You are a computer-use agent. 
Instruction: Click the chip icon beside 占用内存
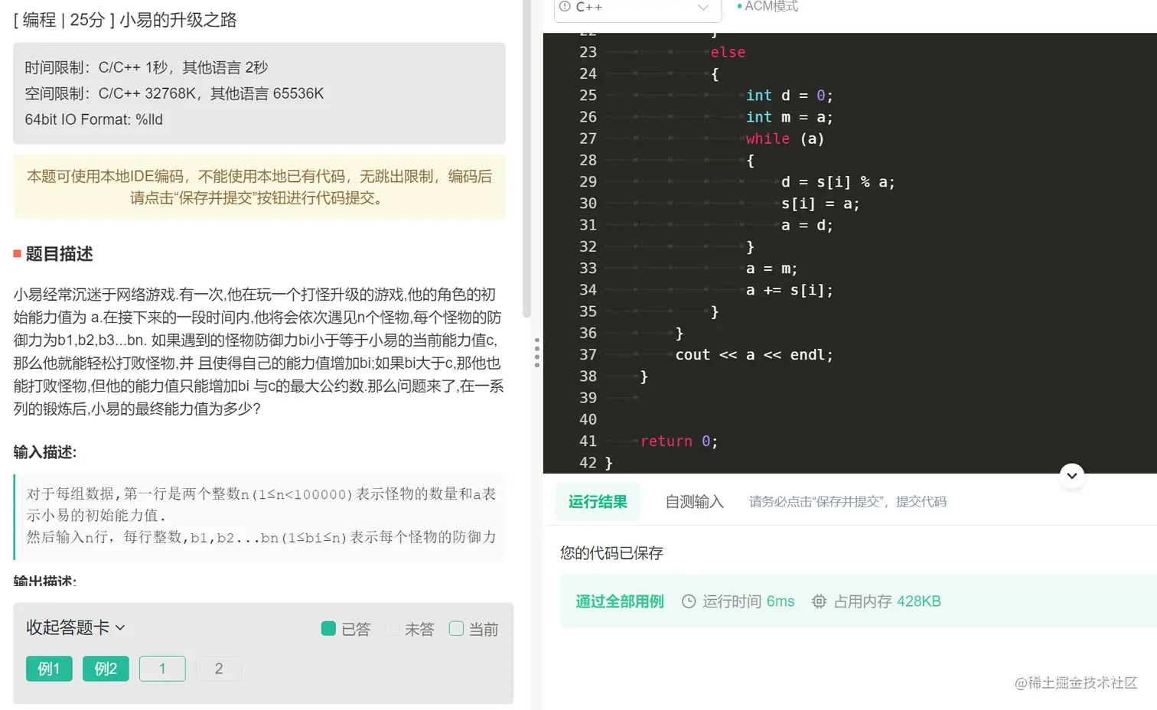(819, 601)
